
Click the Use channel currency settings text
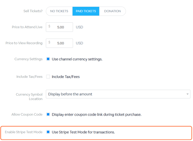(77, 59)
